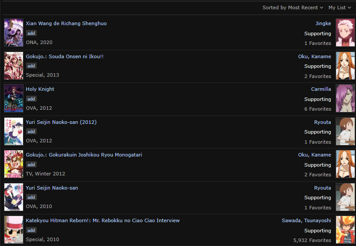Click 2010 Yuri Seijin Naoko-san cover thumbnail
The width and height of the screenshot is (356, 246).
click(14, 197)
